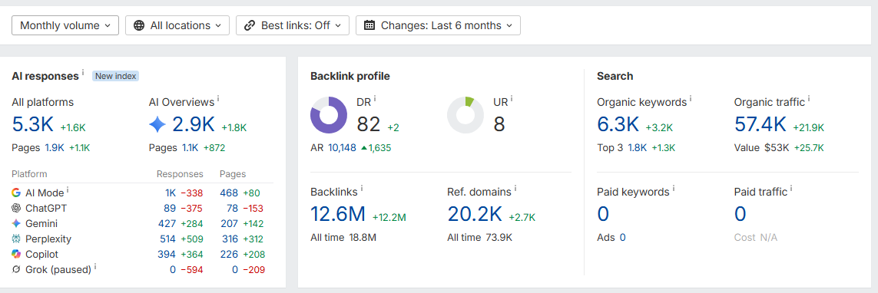Screen dimensions: 878x293
Task: Open Copilot responses value 394
Action: pyautogui.click(x=167, y=255)
